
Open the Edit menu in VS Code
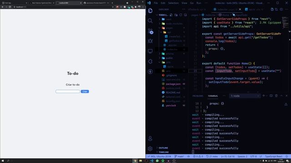point(163,3)
